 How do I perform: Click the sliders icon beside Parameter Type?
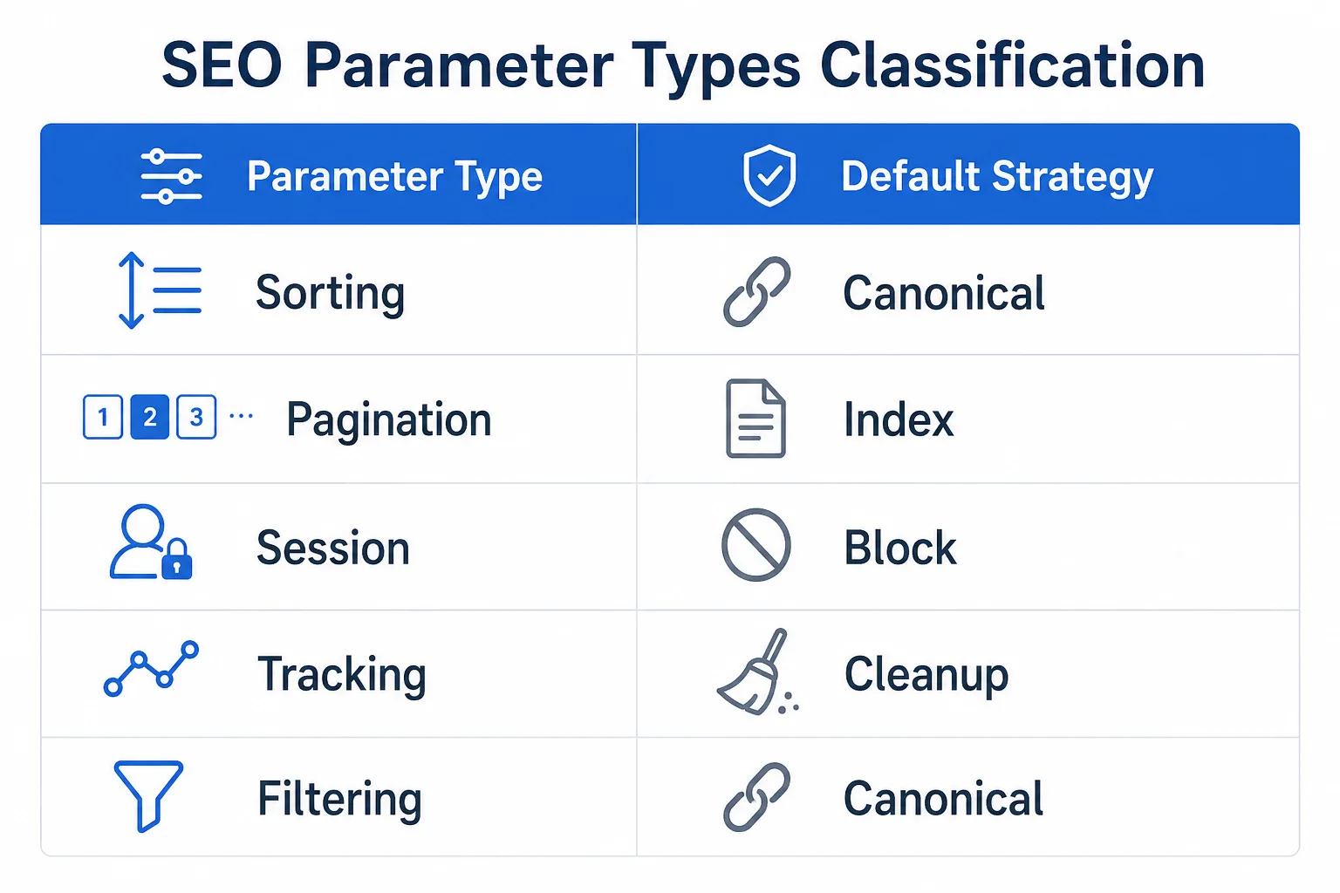coord(171,176)
